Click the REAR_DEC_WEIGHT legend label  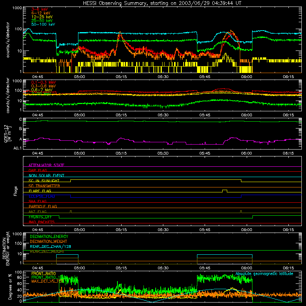[x=47, y=252]
